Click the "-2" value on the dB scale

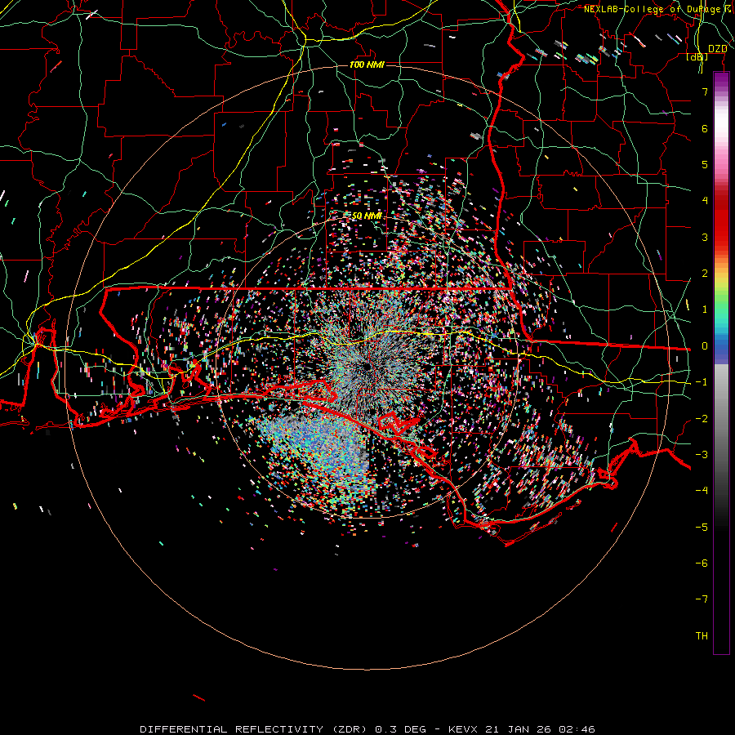[702, 419]
